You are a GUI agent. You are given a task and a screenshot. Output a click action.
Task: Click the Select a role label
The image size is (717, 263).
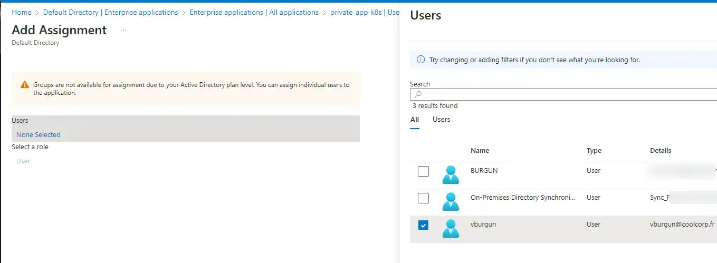(x=30, y=147)
